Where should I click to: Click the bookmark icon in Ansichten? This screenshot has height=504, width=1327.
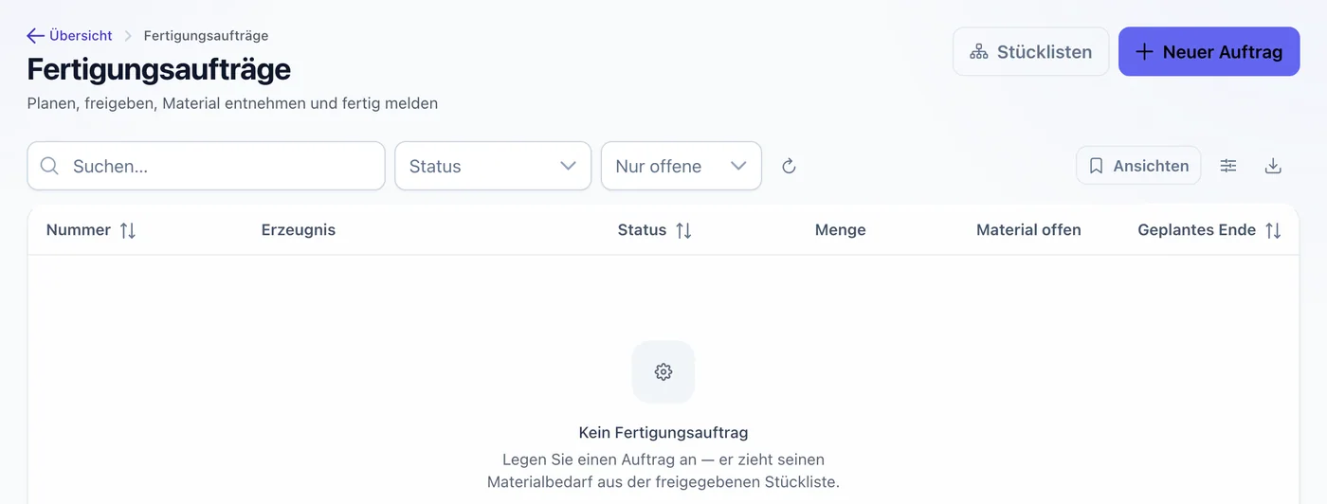click(1097, 166)
